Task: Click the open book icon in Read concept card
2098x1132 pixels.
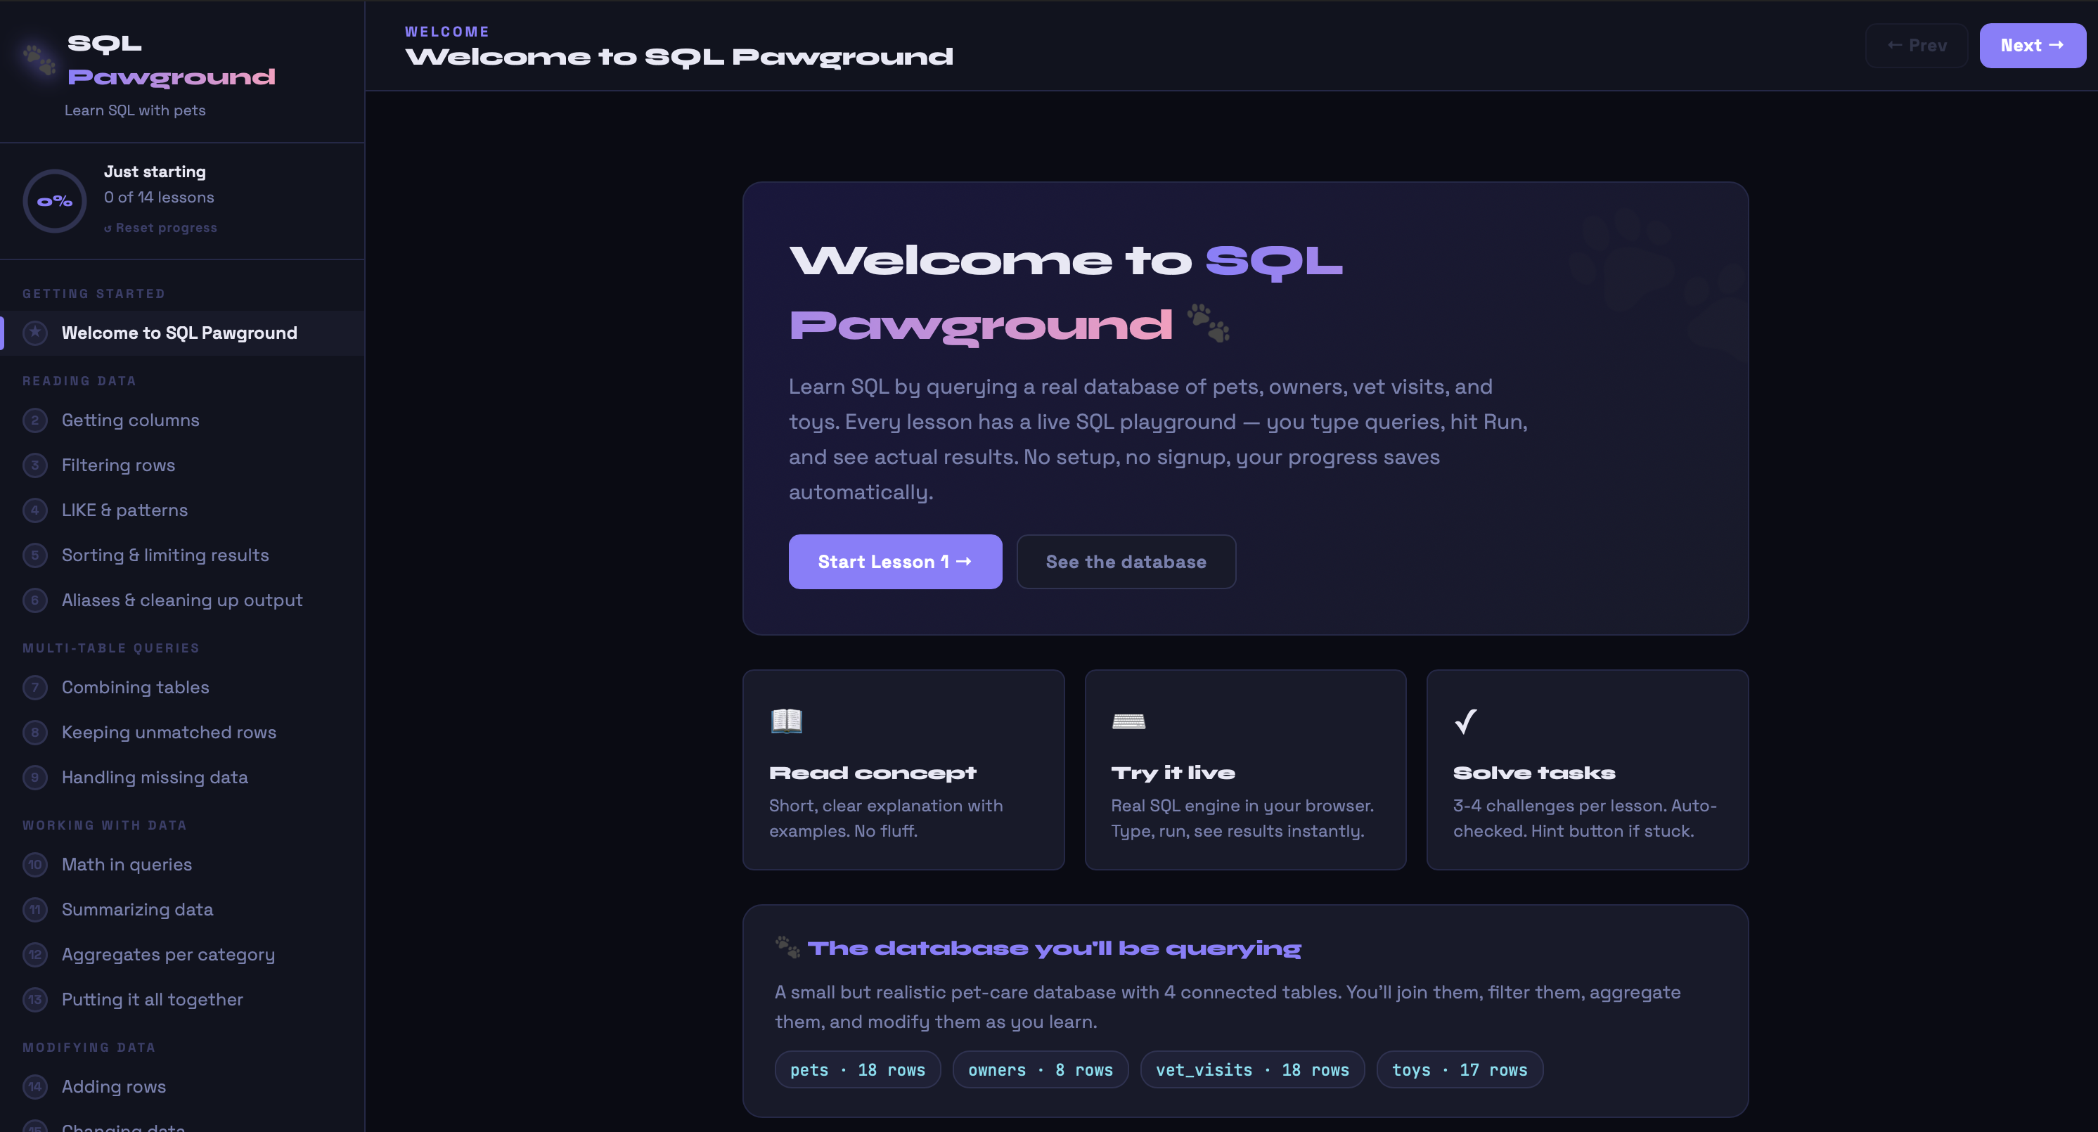Action: 786,721
